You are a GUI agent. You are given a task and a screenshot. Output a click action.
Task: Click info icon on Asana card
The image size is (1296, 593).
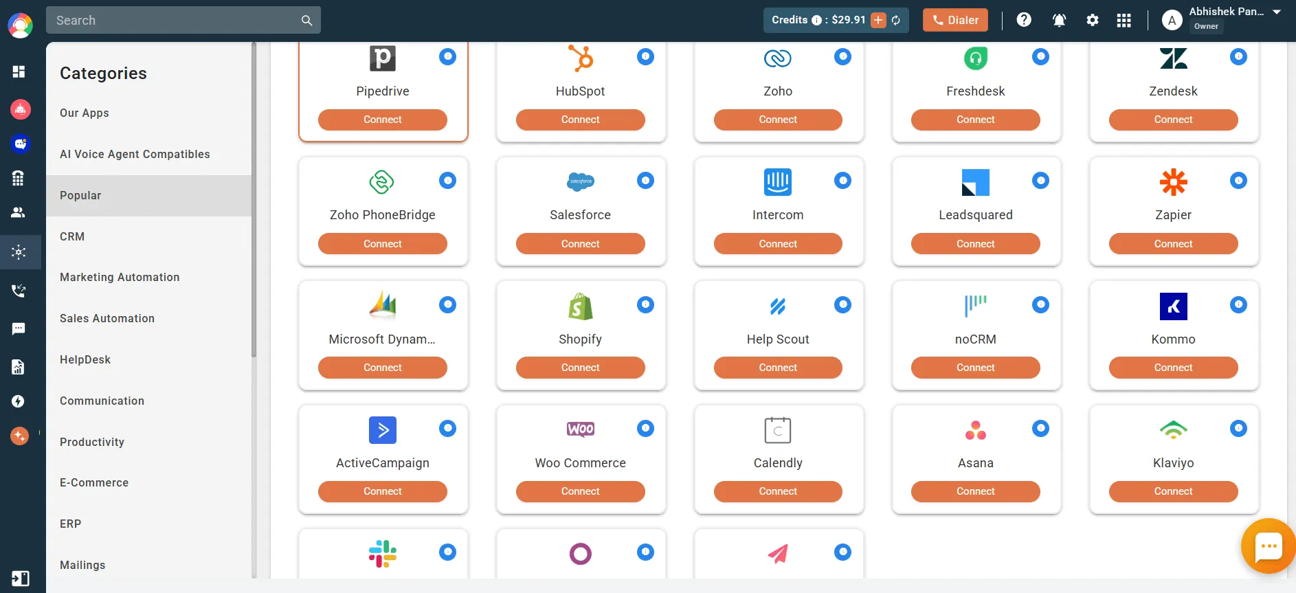pos(1040,429)
